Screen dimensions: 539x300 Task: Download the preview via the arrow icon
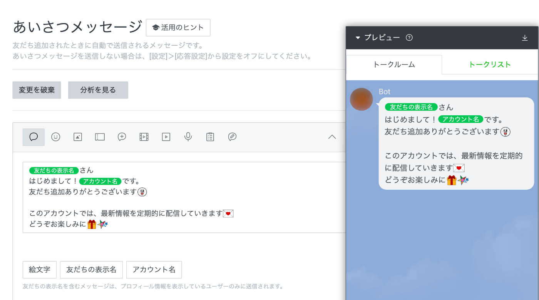pyautogui.click(x=524, y=38)
